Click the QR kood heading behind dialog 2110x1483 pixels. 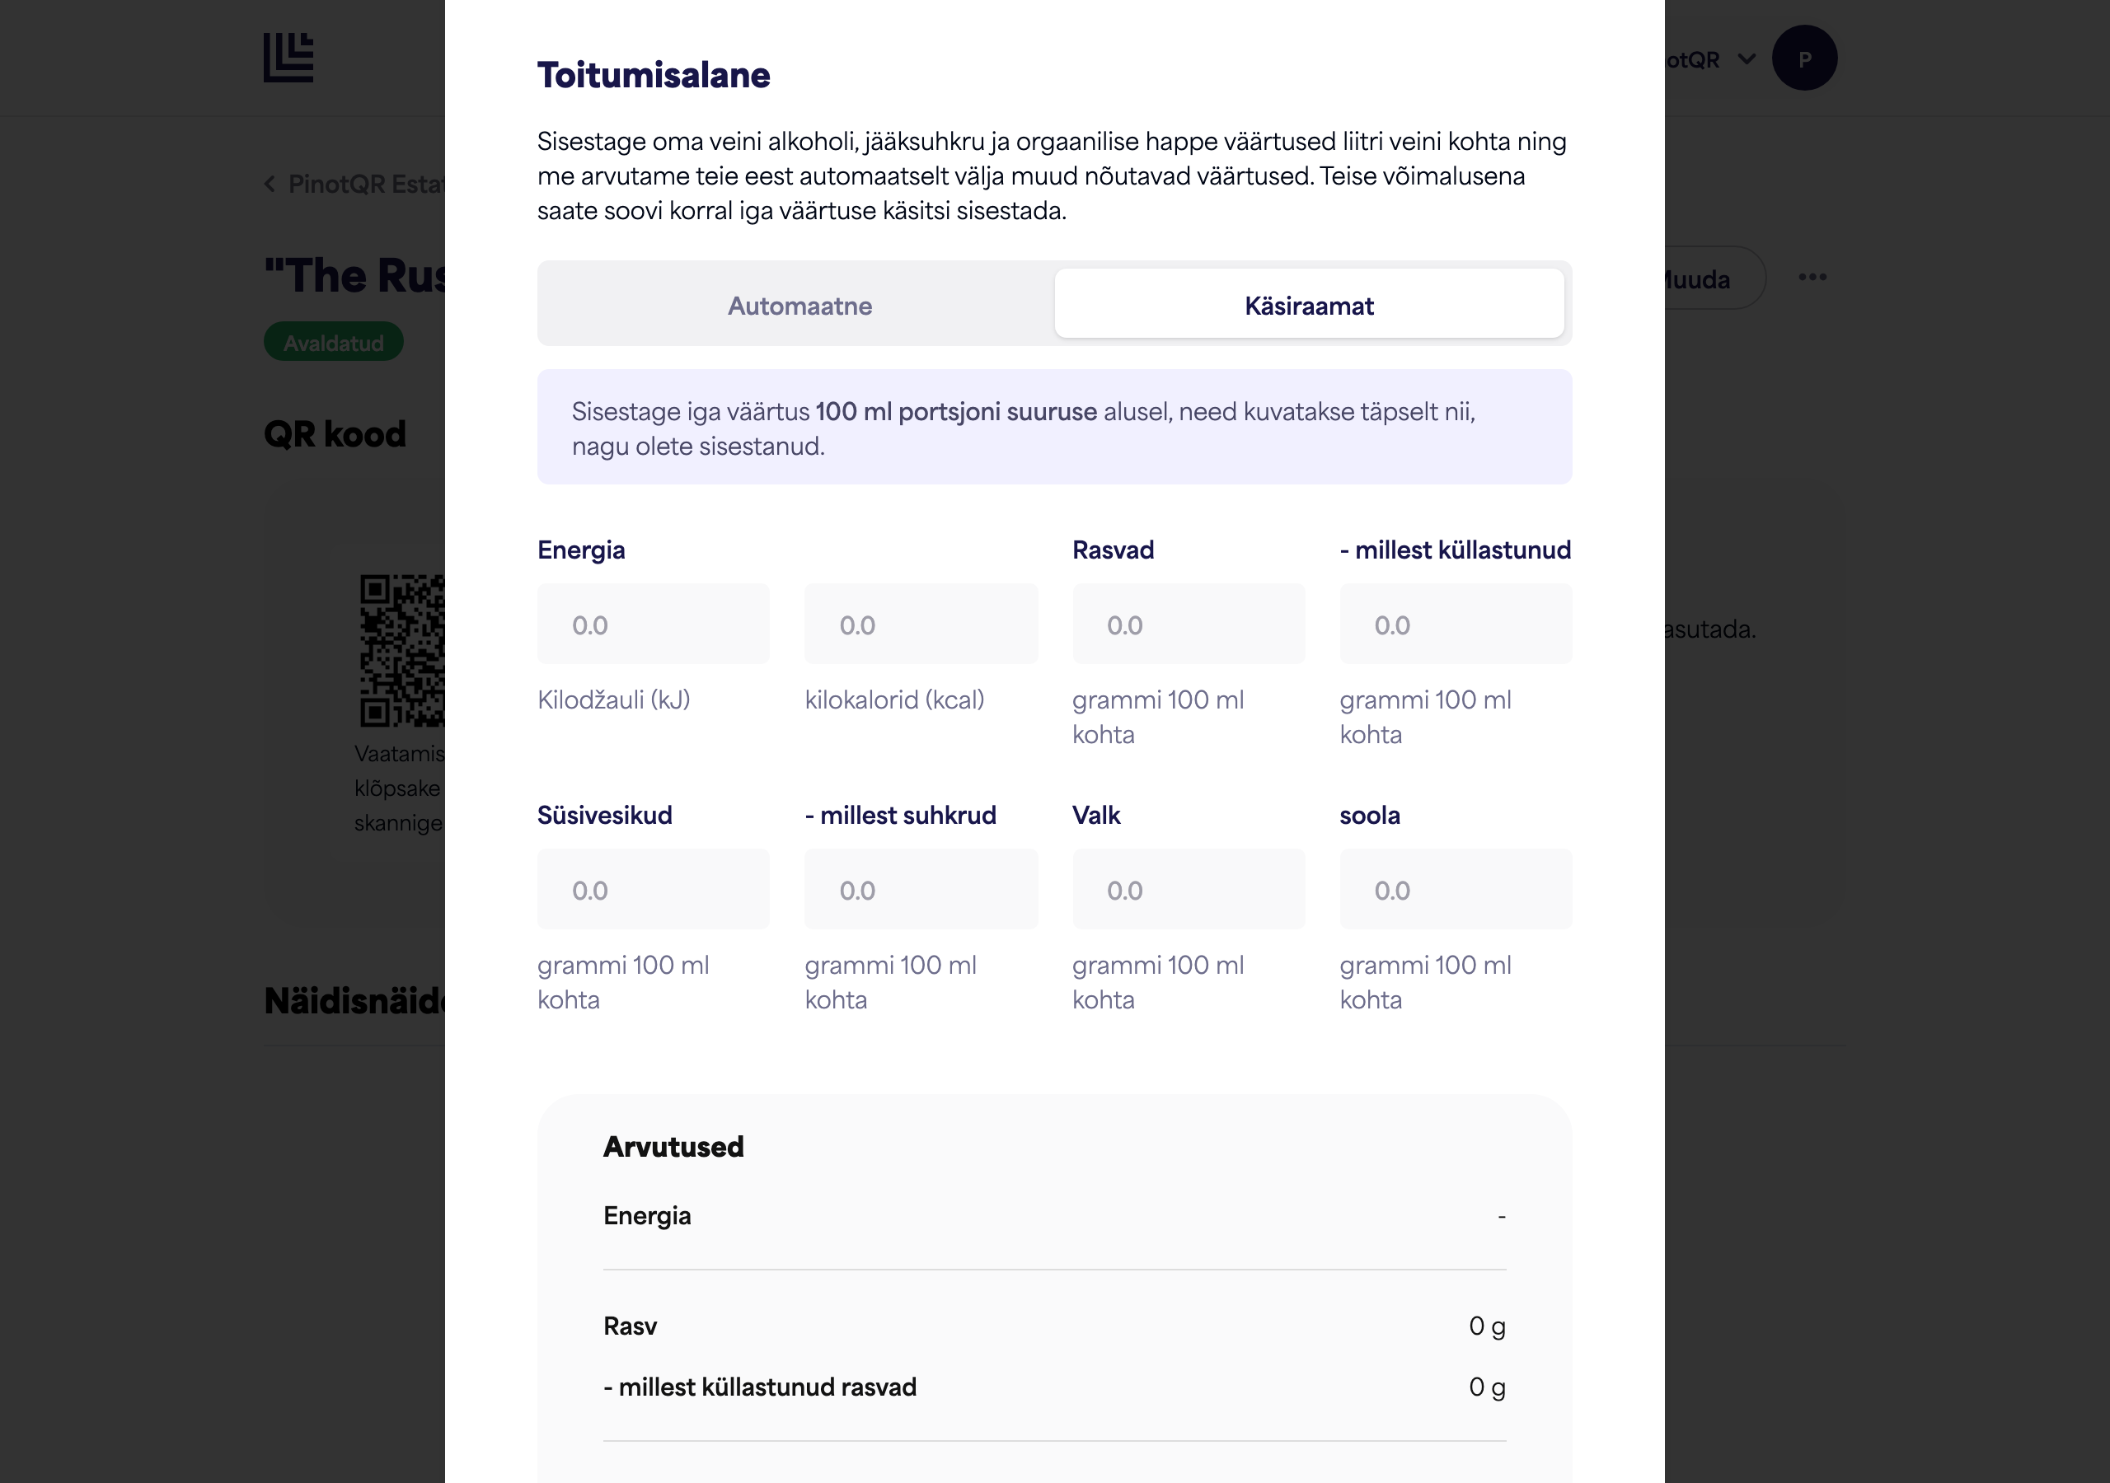[335, 433]
